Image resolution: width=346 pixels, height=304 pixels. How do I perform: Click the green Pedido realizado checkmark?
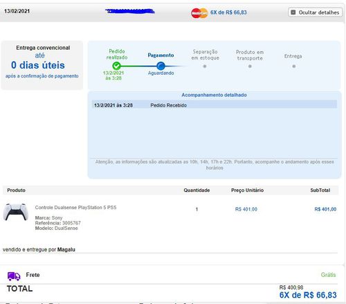[116, 66]
